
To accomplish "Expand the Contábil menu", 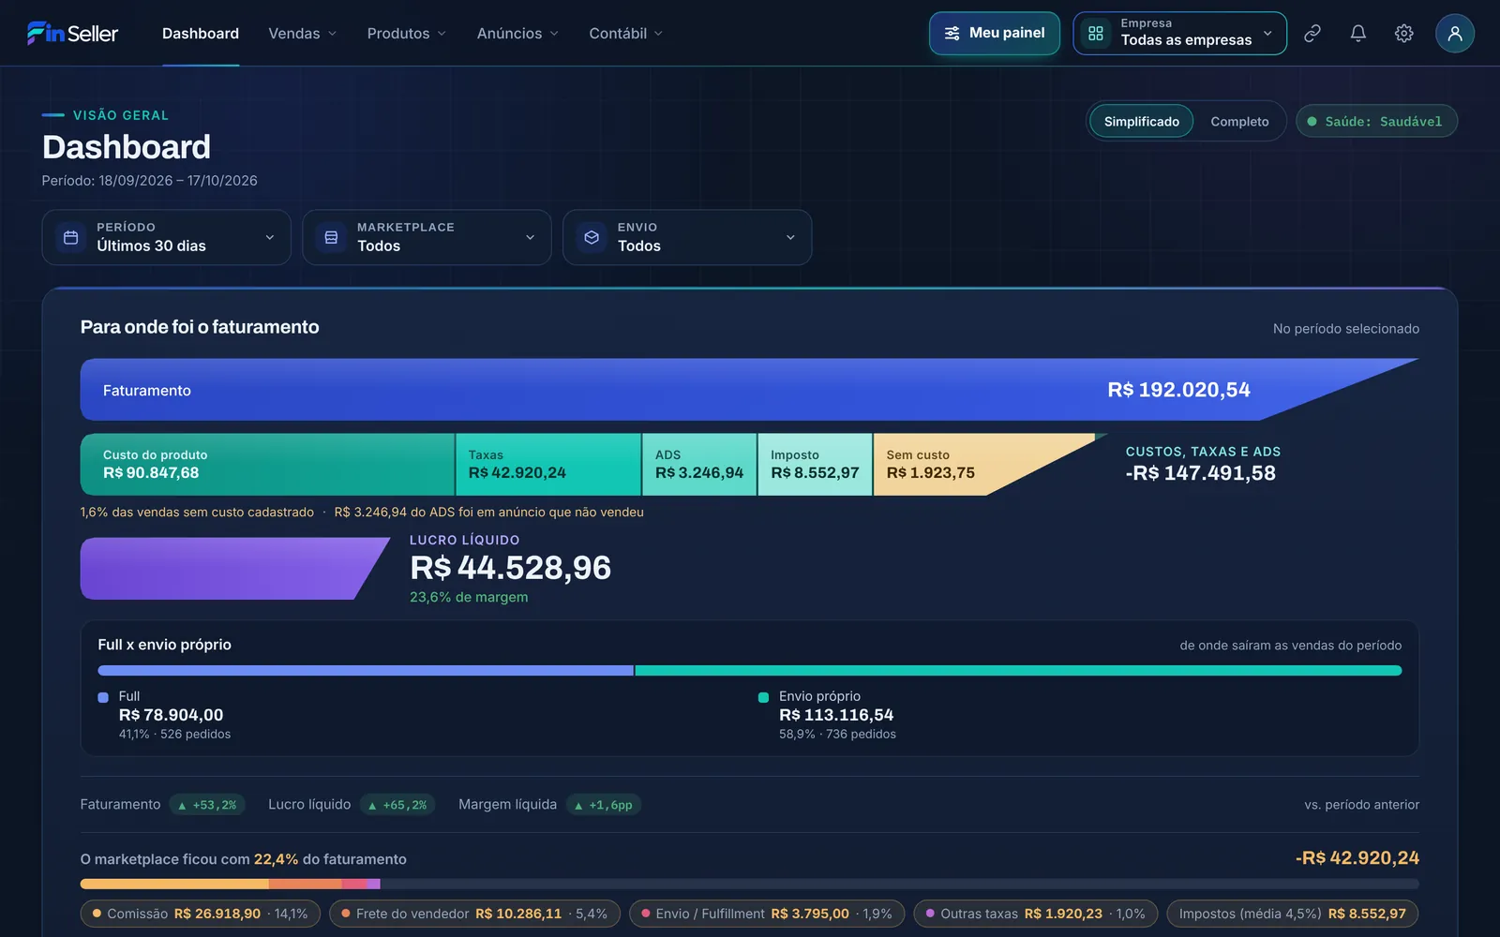I will click(x=625, y=33).
